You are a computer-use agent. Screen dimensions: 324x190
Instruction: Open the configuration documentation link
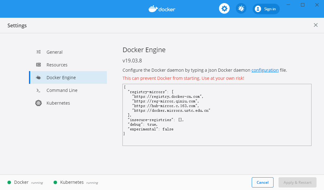(x=265, y=70)
